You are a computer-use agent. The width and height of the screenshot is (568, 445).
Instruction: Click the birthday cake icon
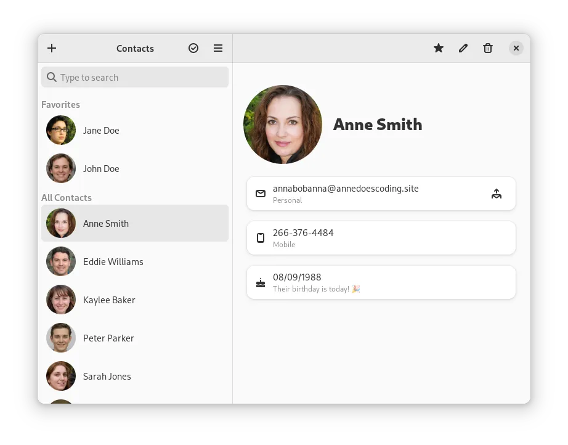click(261, 283)
